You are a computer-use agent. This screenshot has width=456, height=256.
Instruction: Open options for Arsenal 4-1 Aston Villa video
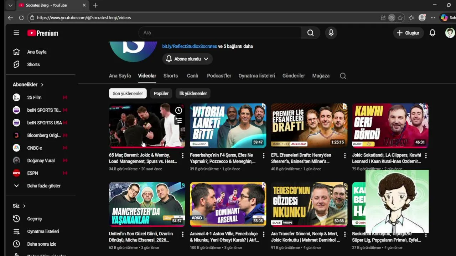[x=264, y=234]
